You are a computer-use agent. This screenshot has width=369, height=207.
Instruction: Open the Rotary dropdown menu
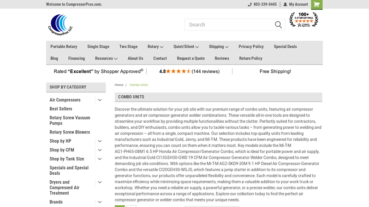point(155,47)
